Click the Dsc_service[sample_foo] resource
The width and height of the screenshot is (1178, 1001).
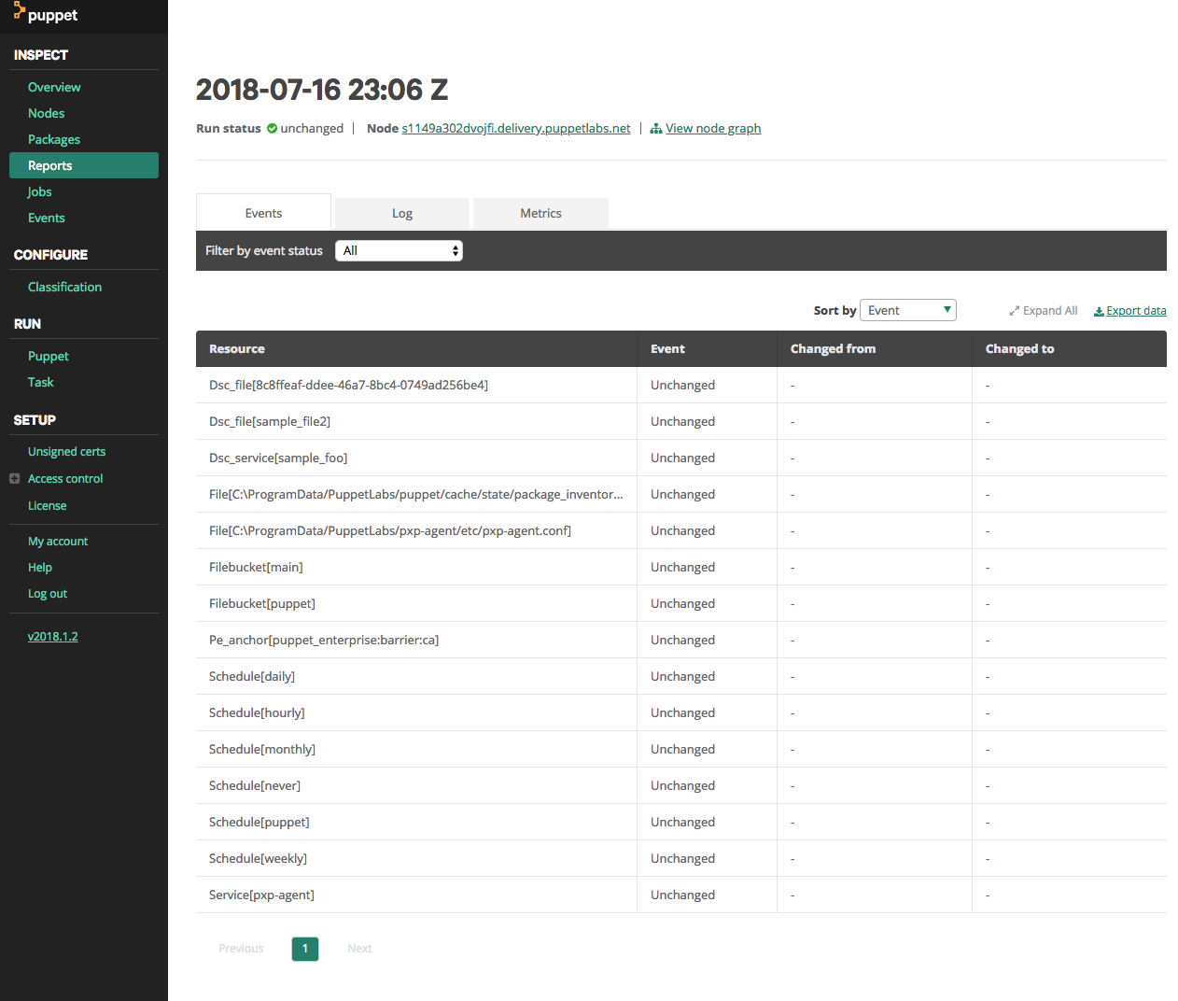tap(278, 458)
